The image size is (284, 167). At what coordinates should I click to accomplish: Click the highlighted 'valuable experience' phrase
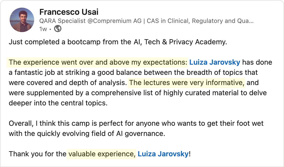101,154
